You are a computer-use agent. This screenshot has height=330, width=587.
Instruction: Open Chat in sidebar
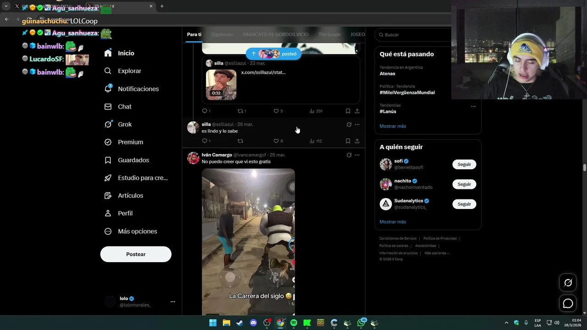pyautogui.click(x=118, y=107)
